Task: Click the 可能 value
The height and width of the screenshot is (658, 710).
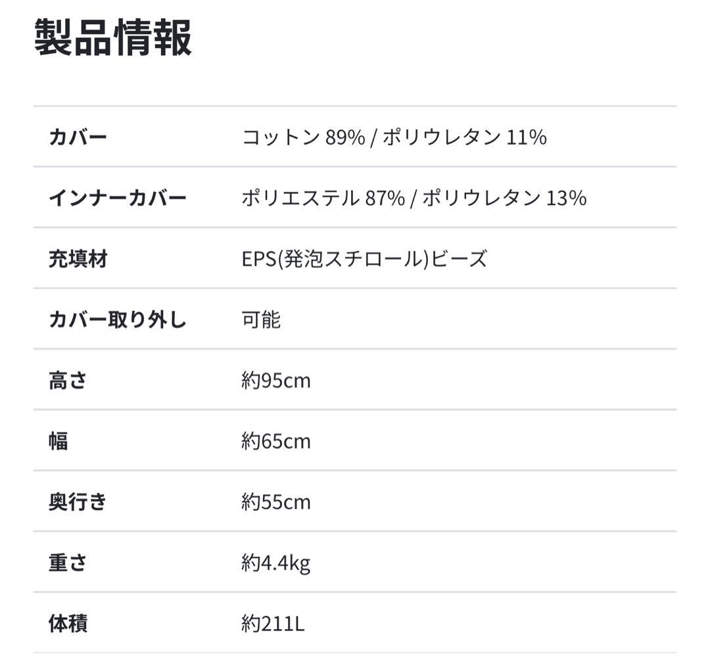Action: tap(261, 320)
